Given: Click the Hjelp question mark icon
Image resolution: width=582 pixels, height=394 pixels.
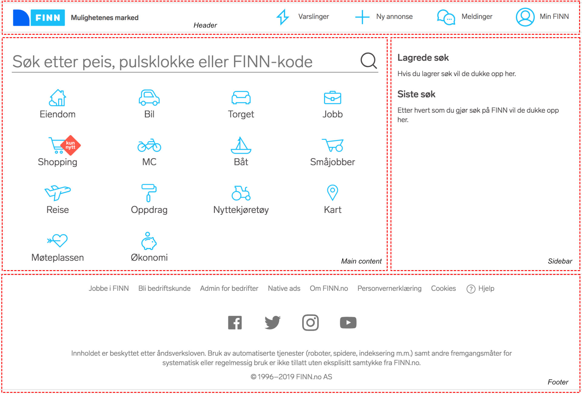Looking at the screenshot, I should [471, 289].
